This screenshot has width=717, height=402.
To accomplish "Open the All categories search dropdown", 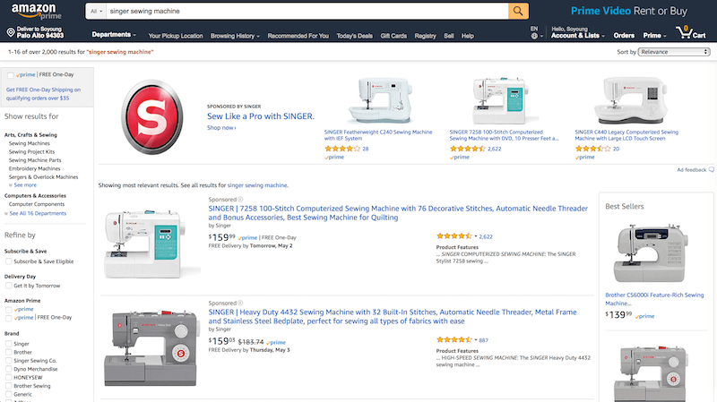I will [x=96, y=12].
